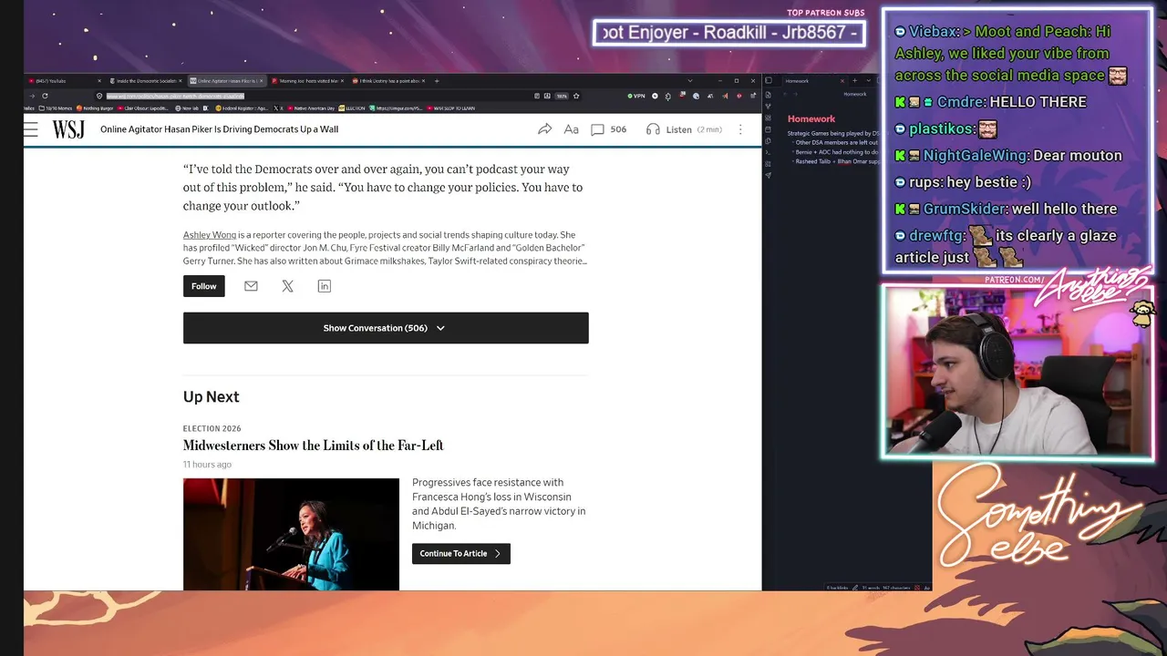Toggle the notes app left sidebar

tap(769, 81)
